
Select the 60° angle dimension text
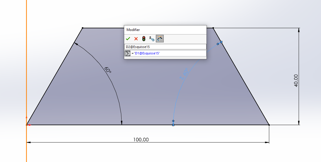pyautogui.click(x=108, y=70)
